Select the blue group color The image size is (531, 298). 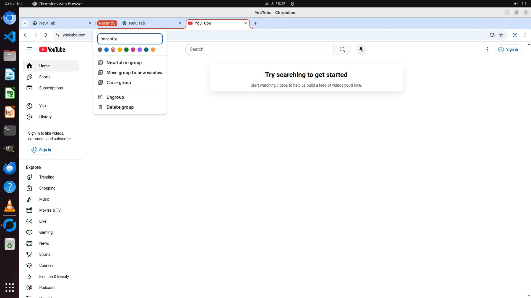click(x=106, y=50)
